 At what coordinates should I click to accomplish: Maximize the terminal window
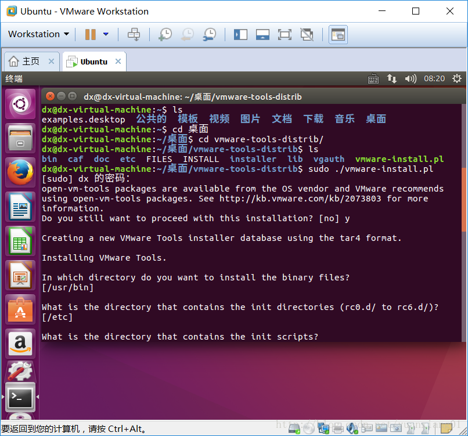click(x=72, y=96)
